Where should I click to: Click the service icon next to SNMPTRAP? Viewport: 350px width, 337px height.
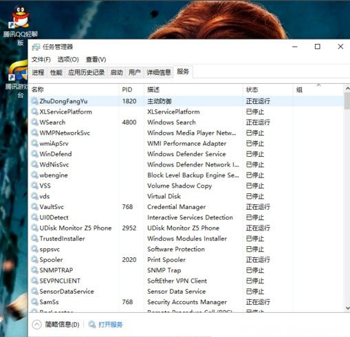(x=34, y=270)
